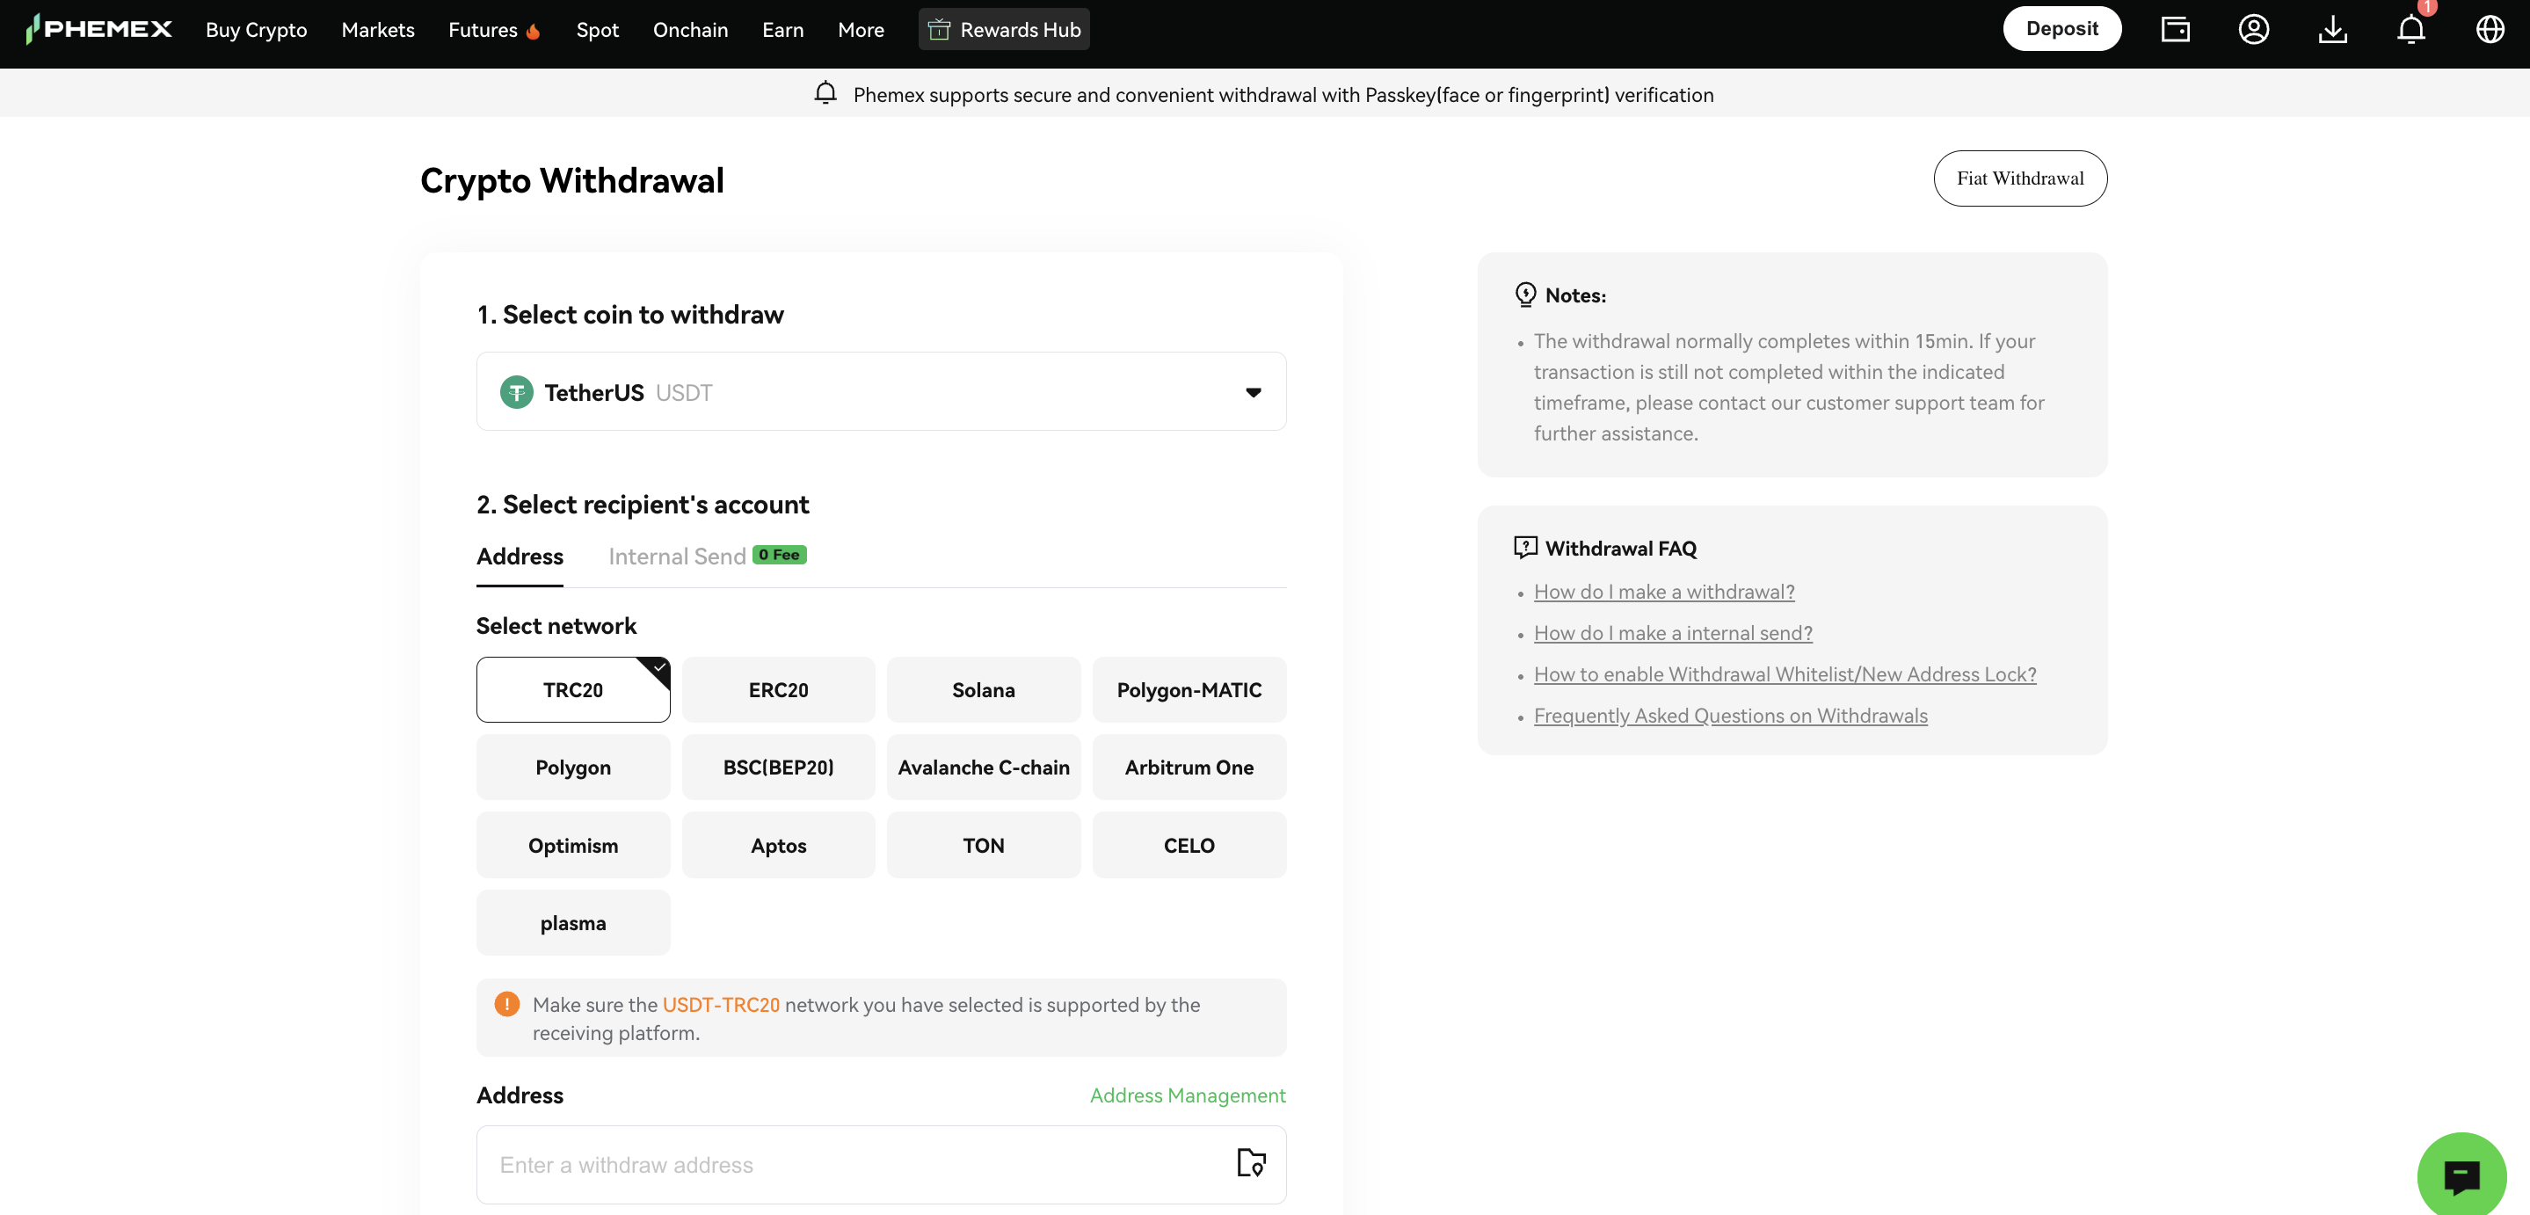Expand the TetherUS coin selector dropdown
The width and height of the screenshot is (2530, 1215).
(x=1254, y=392)
